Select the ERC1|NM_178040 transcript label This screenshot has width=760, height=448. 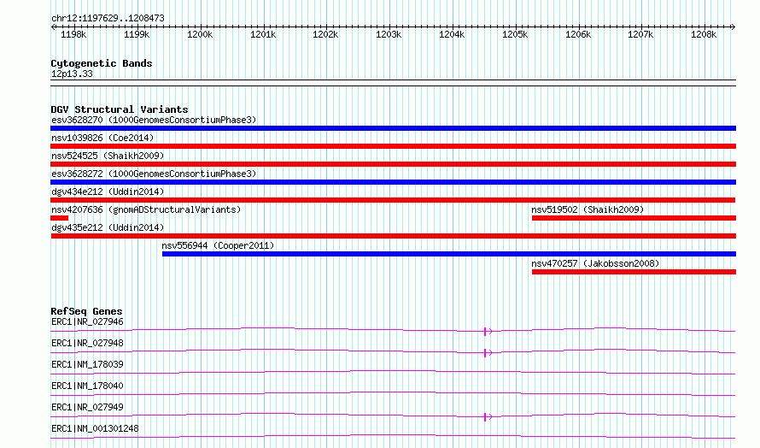point(87,386)
